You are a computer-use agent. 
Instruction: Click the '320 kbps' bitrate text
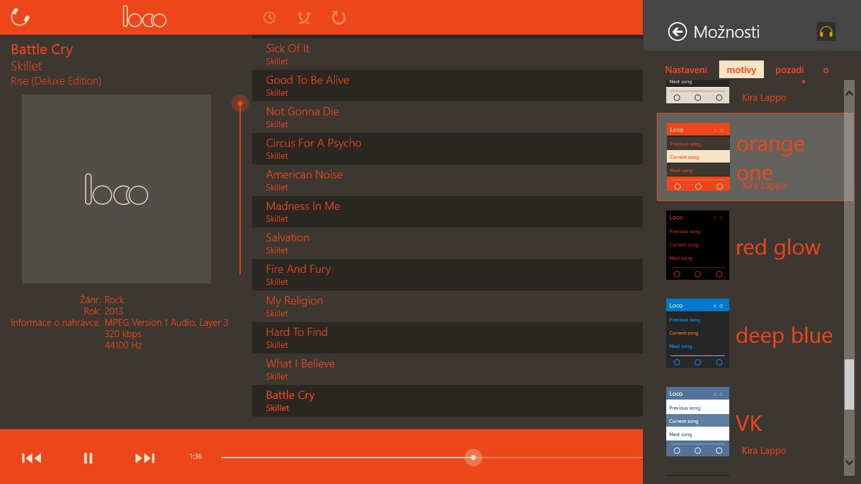123,334
